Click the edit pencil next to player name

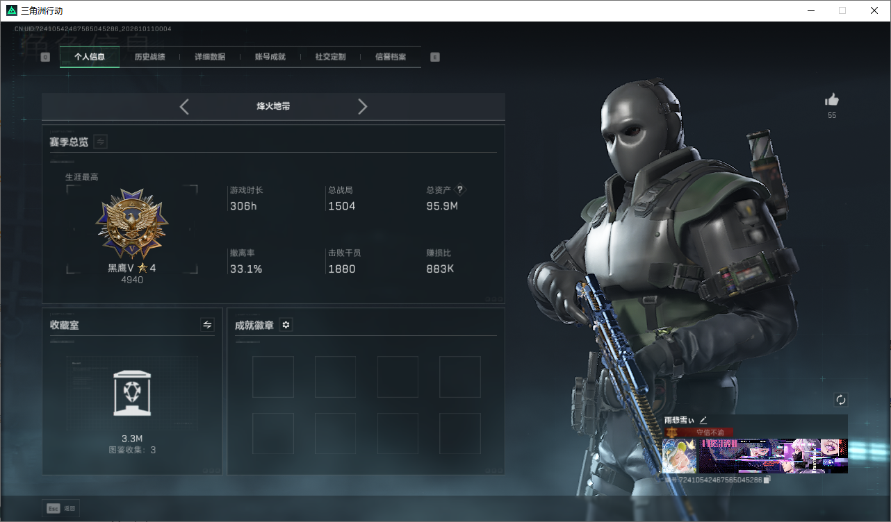703,420
